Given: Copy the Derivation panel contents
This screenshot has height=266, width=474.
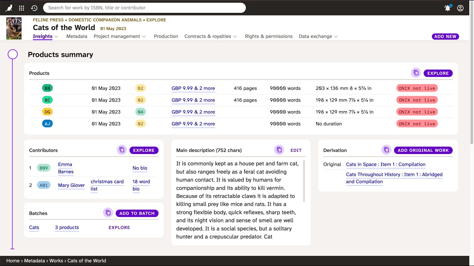Looking at the screenshot, I should (x=386, y=150).
